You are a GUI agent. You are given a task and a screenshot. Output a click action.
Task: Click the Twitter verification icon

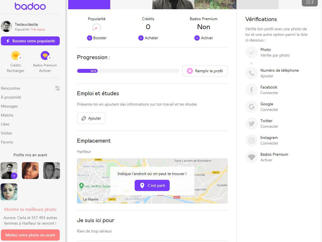coord(251,124)
